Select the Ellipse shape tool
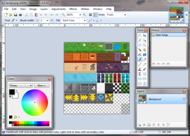190x136 pixels. point(140,84)
